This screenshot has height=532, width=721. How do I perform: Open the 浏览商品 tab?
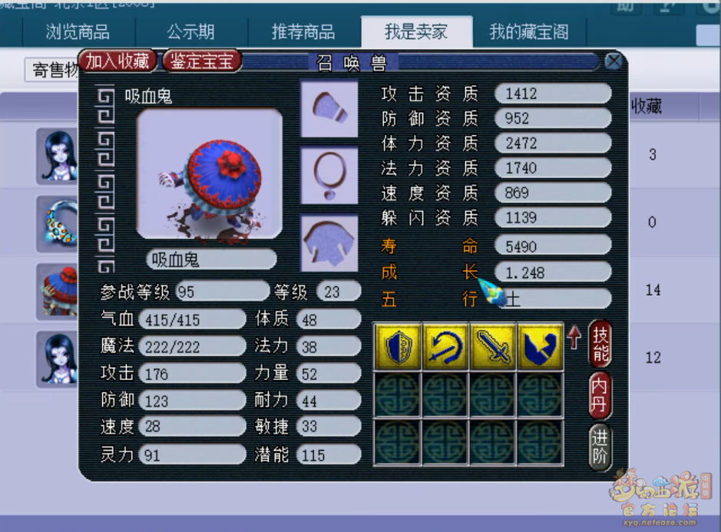point(78,31)
